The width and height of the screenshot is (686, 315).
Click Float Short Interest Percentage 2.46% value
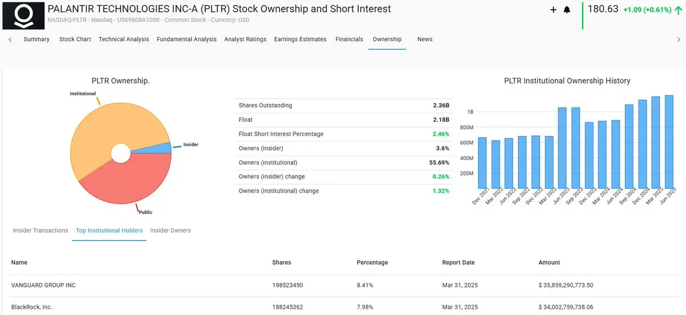coord(440,134)
